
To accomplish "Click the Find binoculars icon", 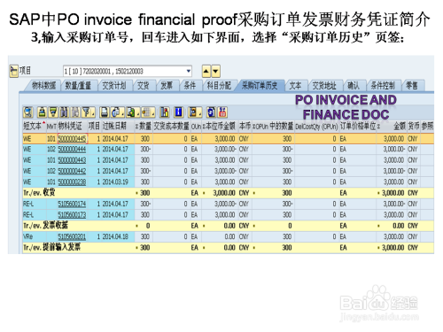I will [x=64, y=112].
